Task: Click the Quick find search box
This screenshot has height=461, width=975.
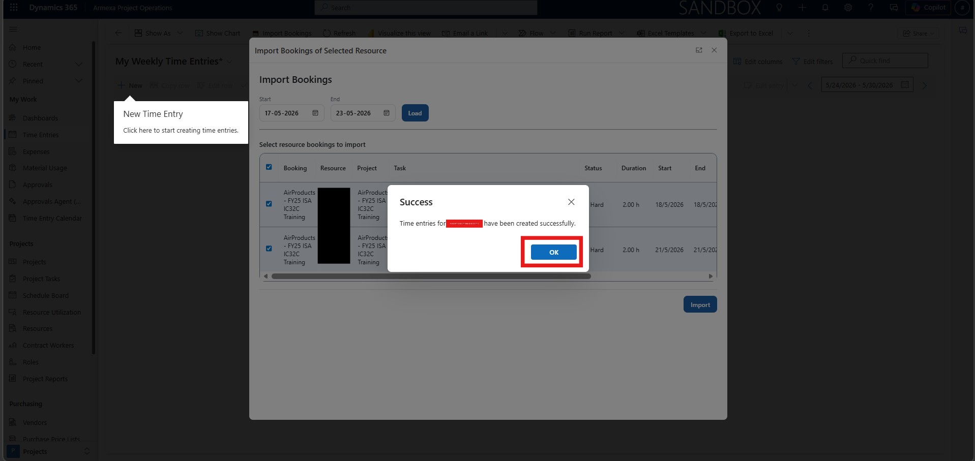Action: 885,60
